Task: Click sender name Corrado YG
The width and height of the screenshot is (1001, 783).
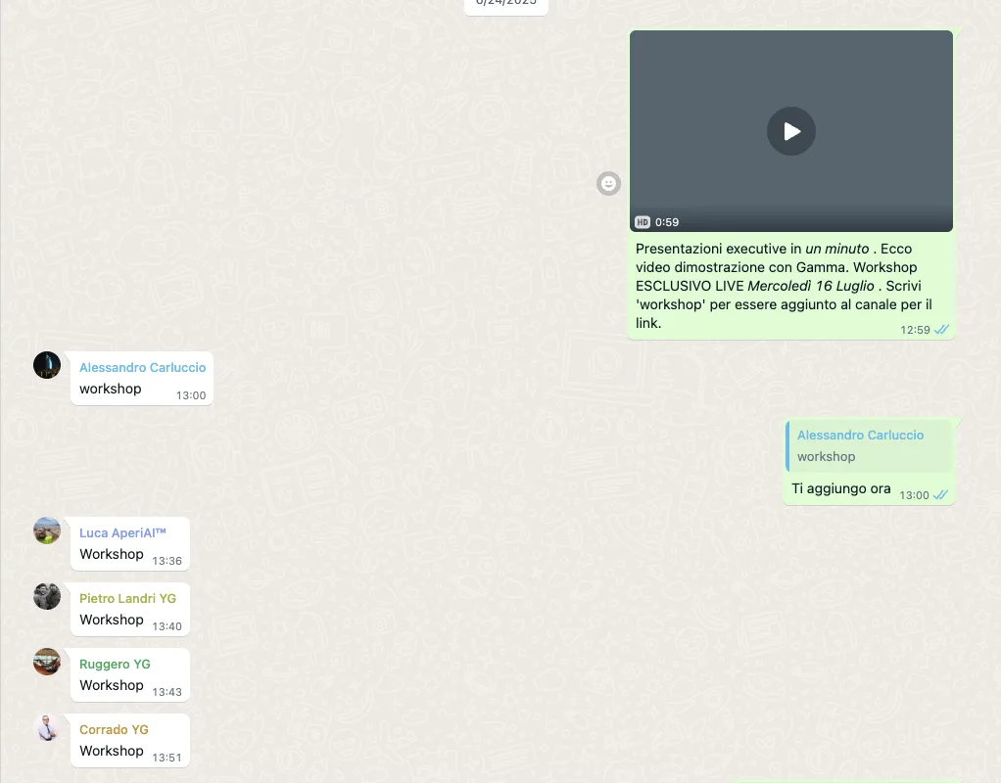Action: click(114, 730)
